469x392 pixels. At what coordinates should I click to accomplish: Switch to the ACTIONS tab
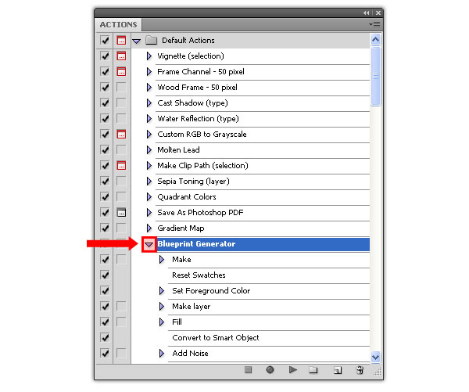[x=119, y=24]
